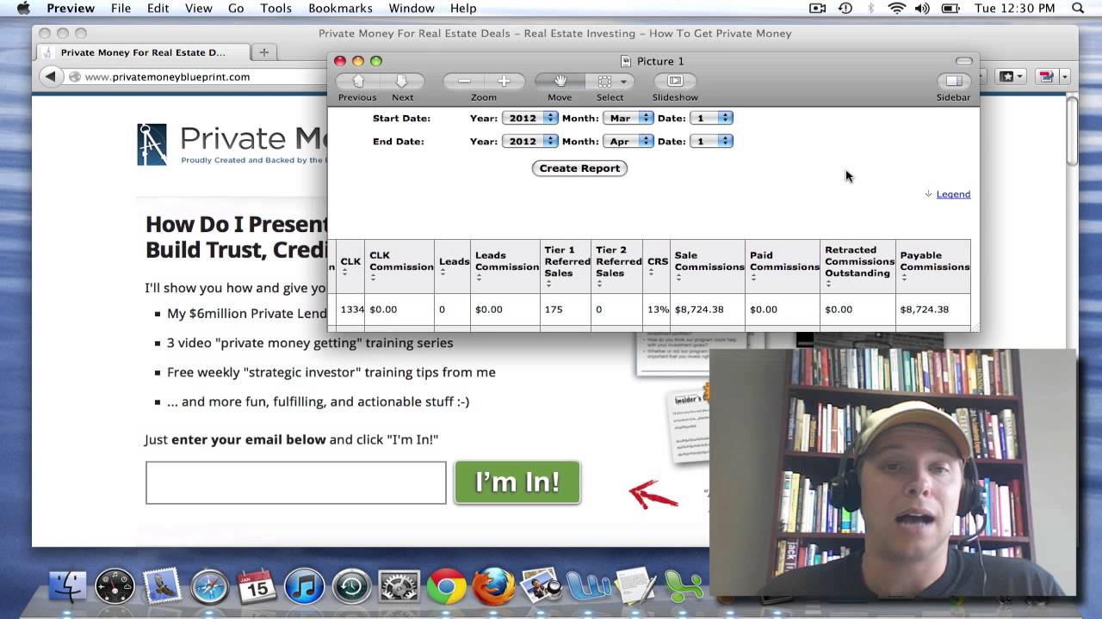Select the Move hand tool
Image resolution: width=1102 pixels, height=619 pixels.
pos(560,81)
